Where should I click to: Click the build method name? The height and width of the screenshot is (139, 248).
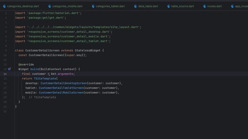[34, 69]
